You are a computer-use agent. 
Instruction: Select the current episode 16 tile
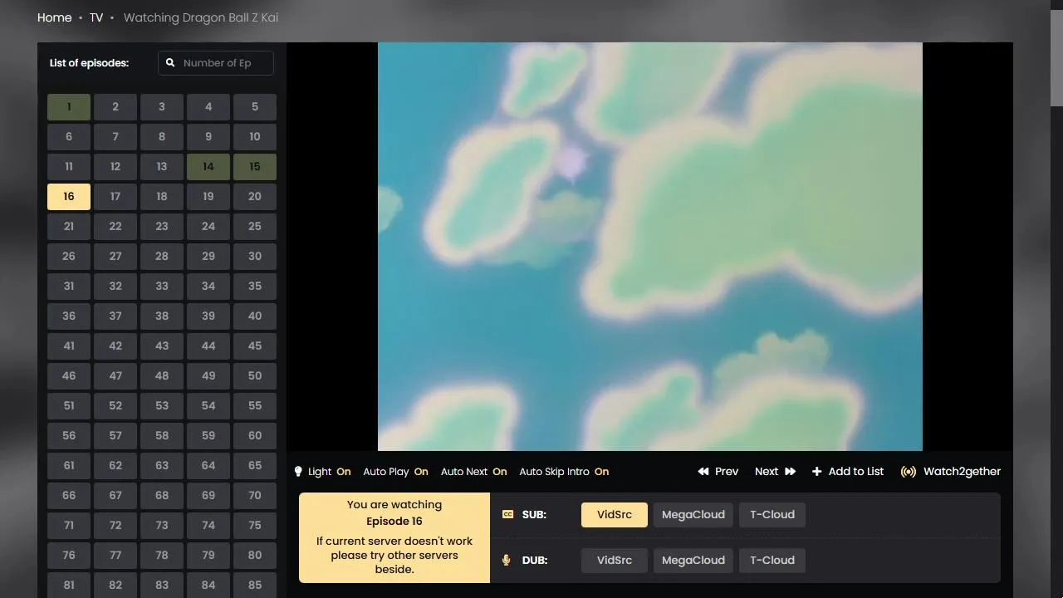pos(69,196)
